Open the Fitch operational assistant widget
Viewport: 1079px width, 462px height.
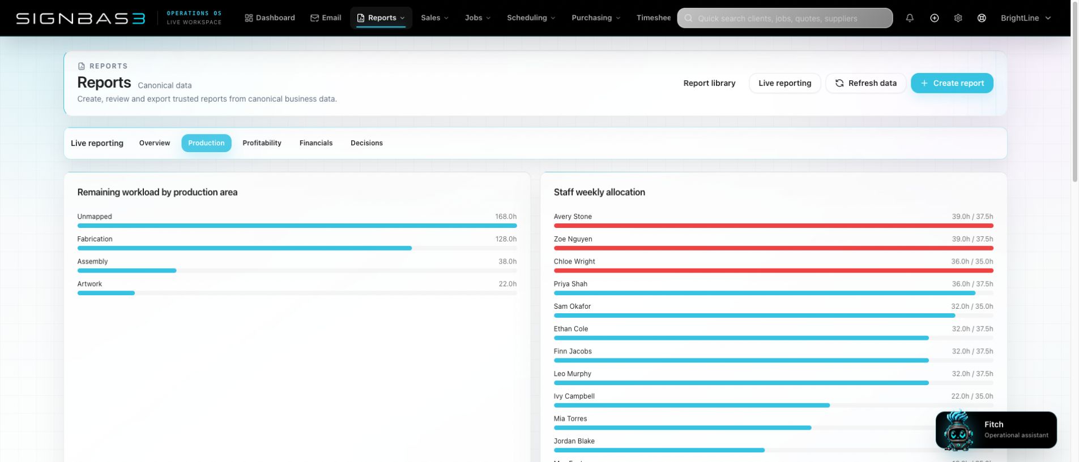tap(996, 430)
